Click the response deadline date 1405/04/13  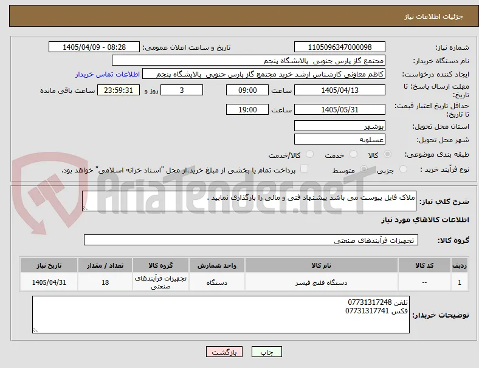point(340,90)
